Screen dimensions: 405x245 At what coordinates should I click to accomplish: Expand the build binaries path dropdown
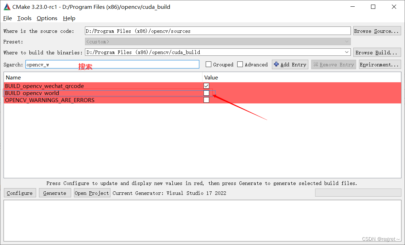(347, 52)
